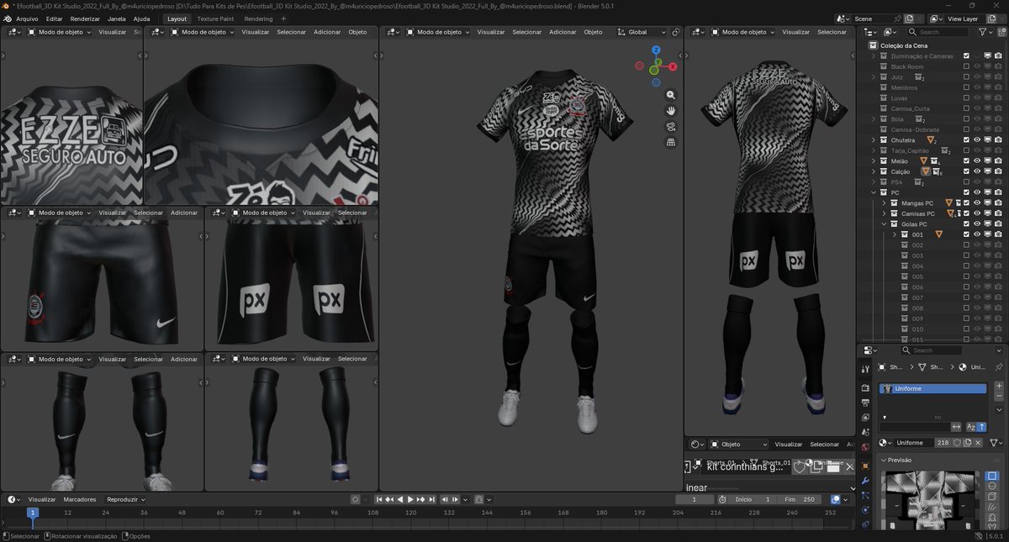Open material browse dropdown beside Uniforme

[886, 443]
